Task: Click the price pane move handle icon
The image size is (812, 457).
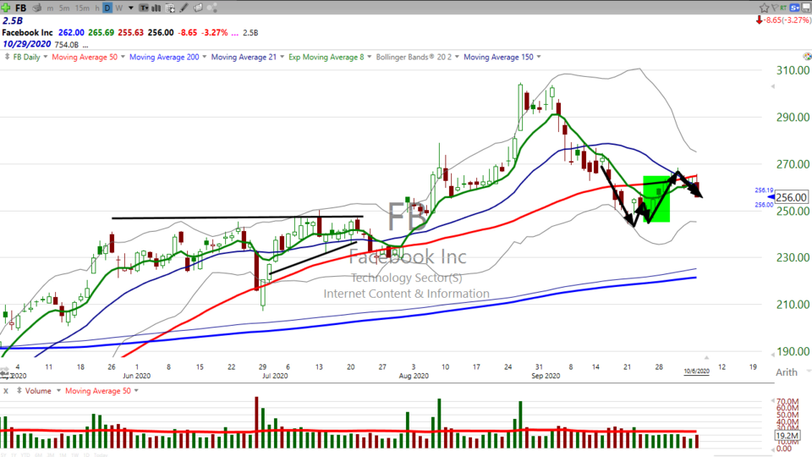Action: (7, 57)
